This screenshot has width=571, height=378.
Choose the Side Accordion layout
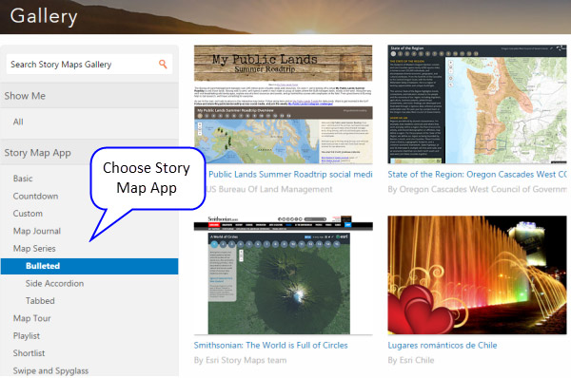54,283
